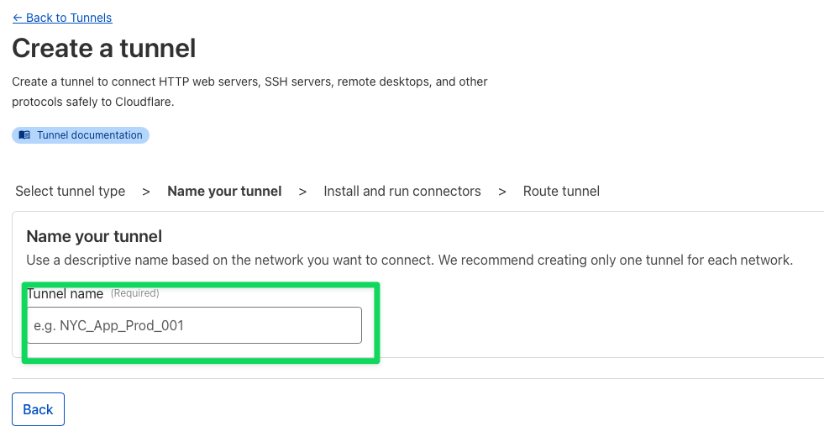
Task: Click chevron before Route tunnel step
Action: coord(501,192)
